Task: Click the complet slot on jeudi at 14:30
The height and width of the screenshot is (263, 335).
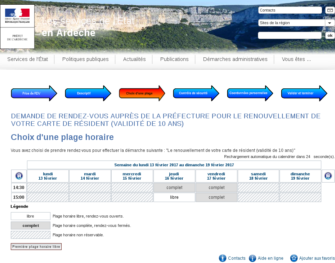Action: (174, 188)
